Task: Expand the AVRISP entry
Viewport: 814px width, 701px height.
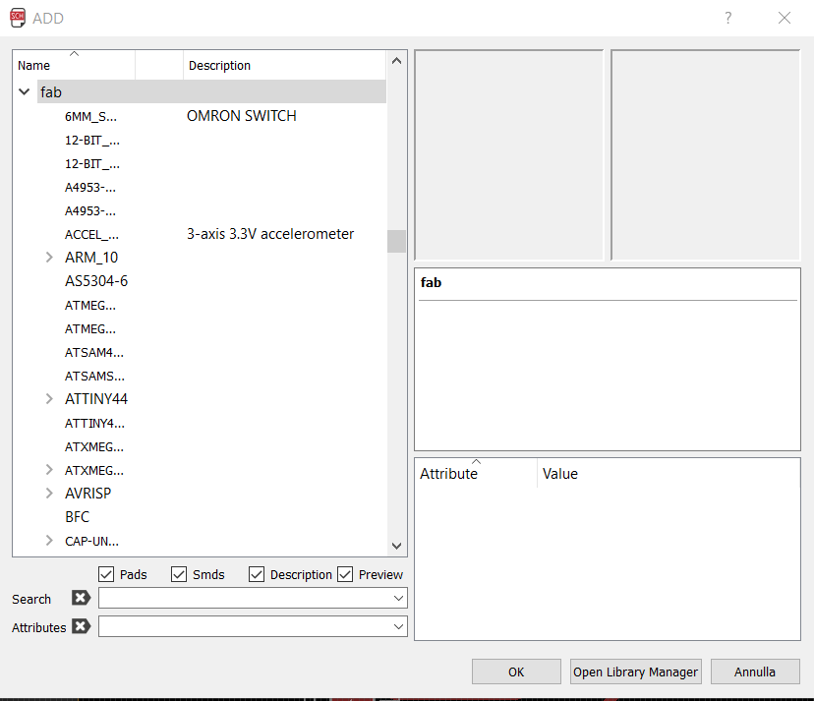Action: (49, 494)
